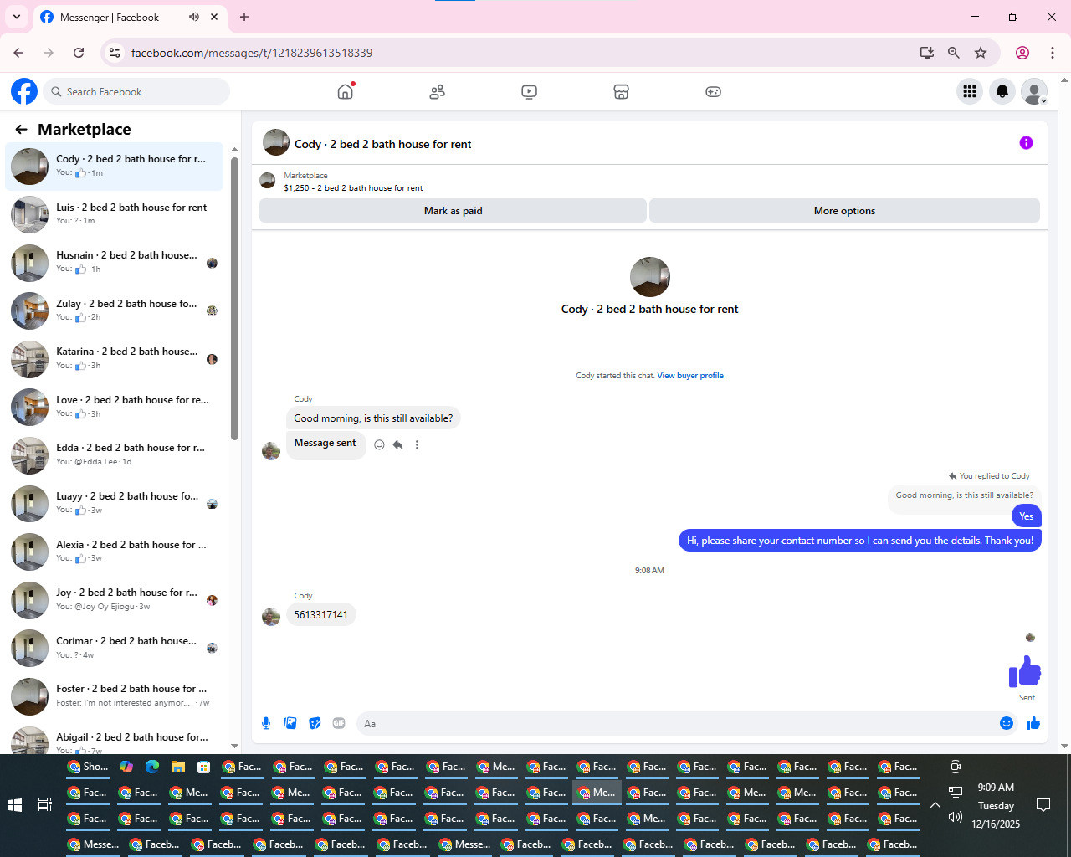Screen dimensions: 1071x857
Task: Send a thumbs-up like from the composer
Action: tap(1033, 723)
